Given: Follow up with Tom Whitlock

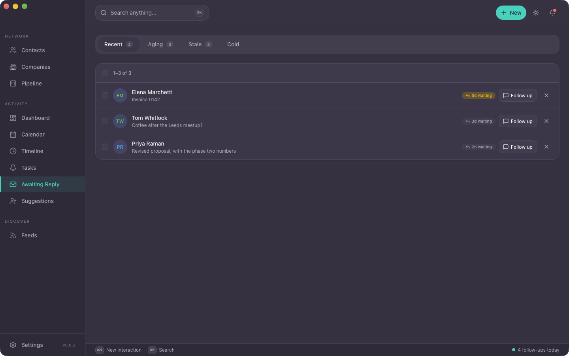Looking at the screenshot, I should 518,121.
